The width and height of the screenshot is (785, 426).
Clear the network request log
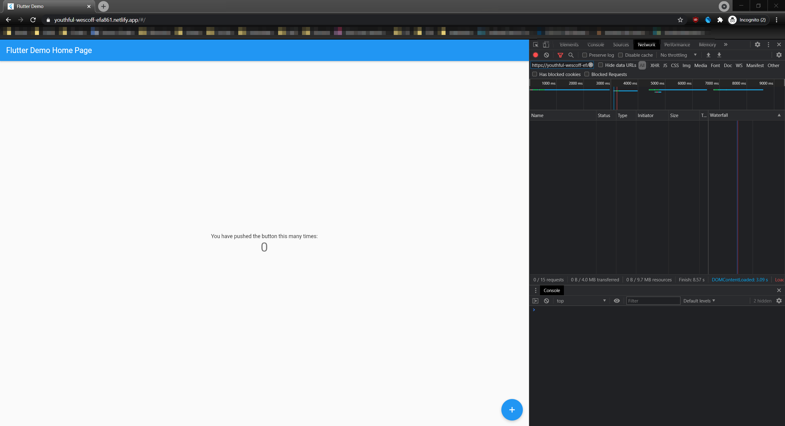click(x=546, y=55)
